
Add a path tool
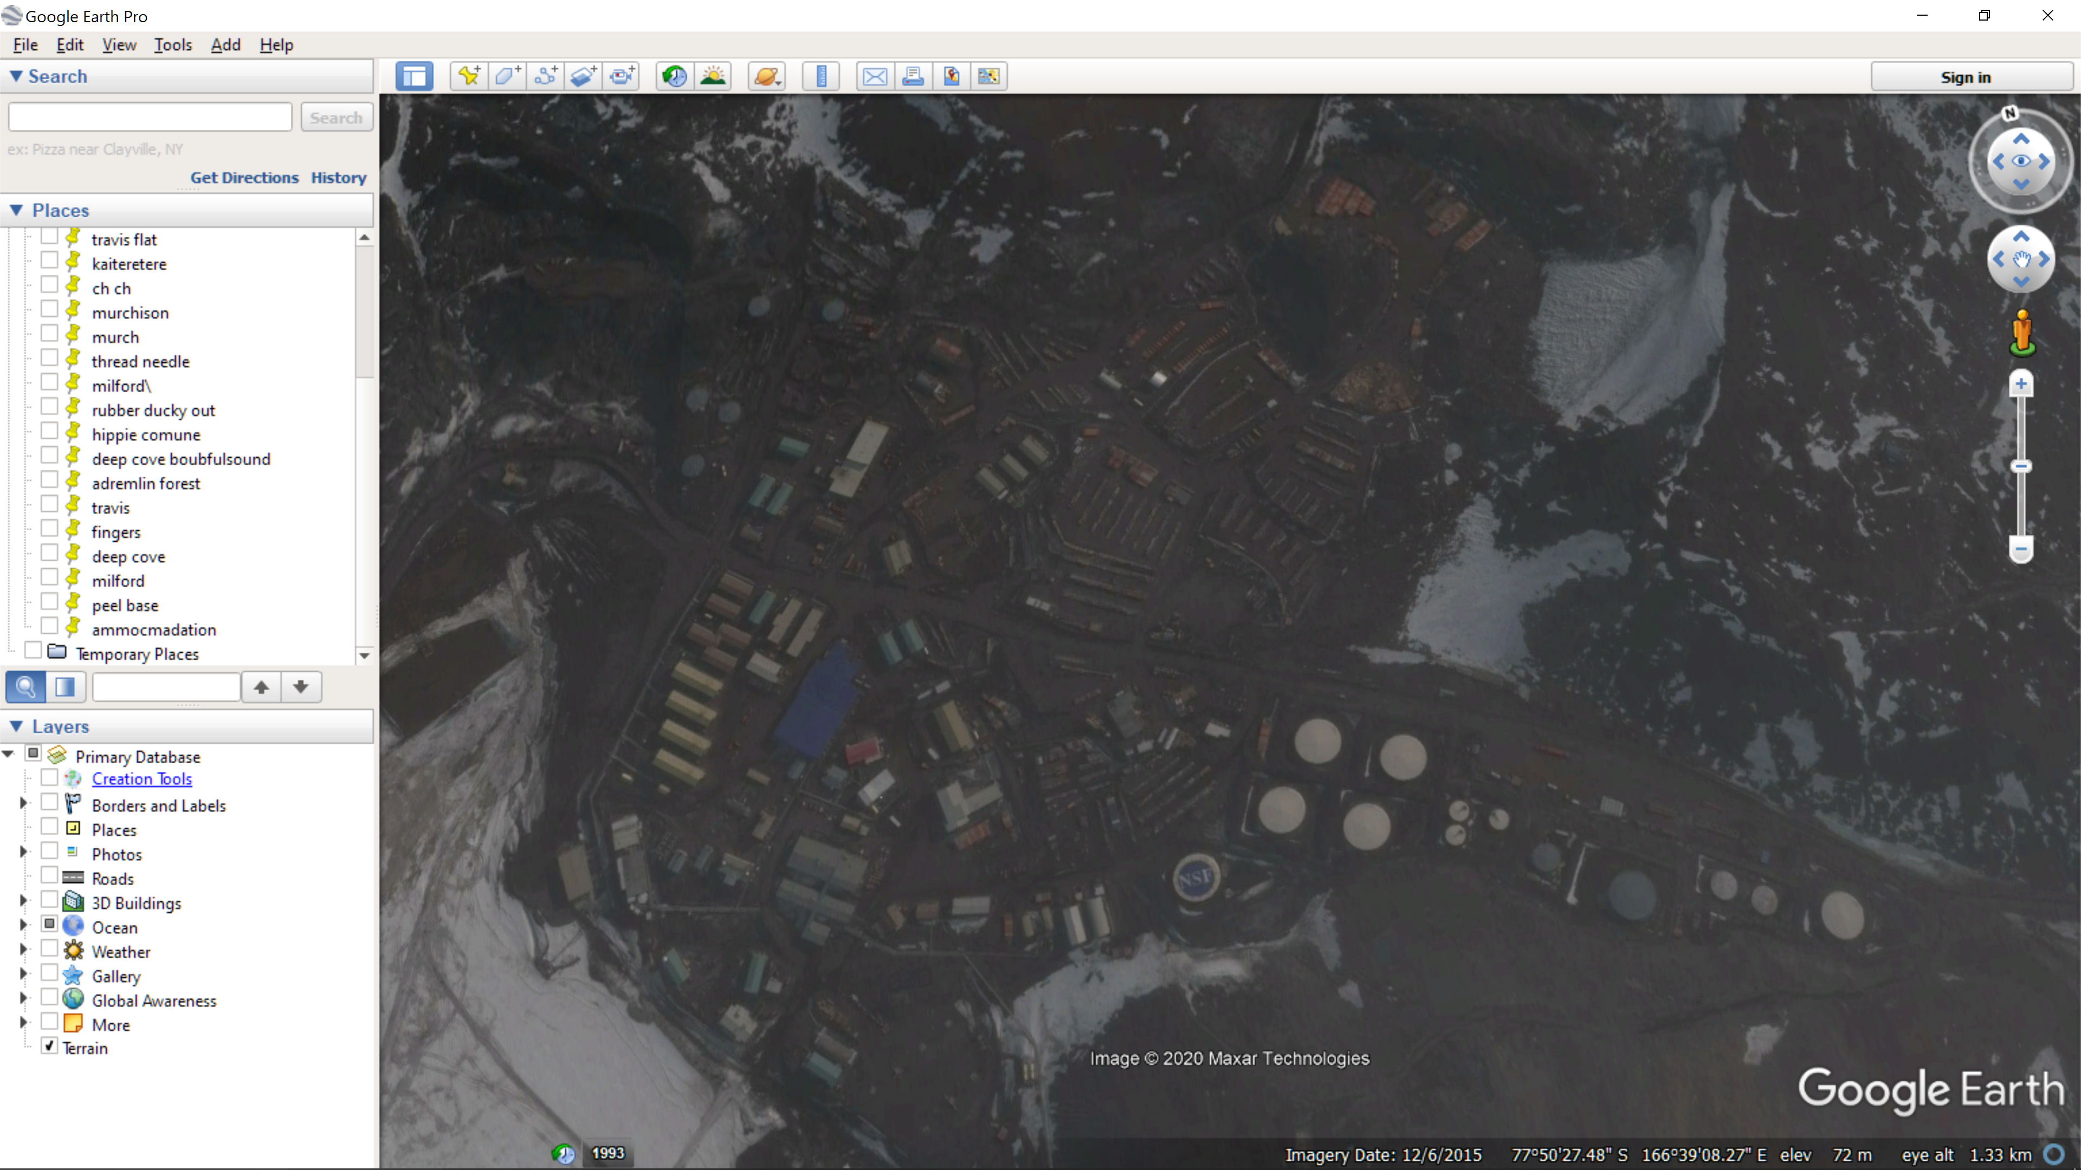click(546, 77)
